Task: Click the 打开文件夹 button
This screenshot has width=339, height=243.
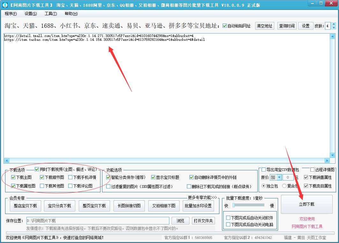Action: tap(203, 221)
